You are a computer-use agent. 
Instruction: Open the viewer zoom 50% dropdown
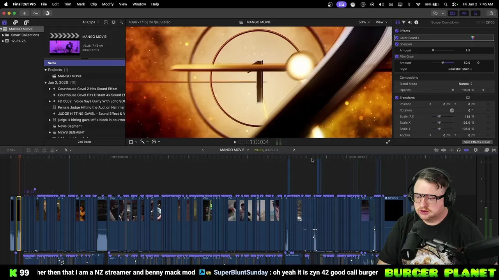(x=364, y=22)
